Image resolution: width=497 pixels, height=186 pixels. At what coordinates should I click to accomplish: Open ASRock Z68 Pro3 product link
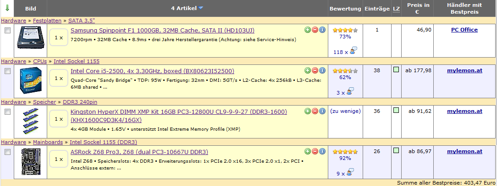139,152
